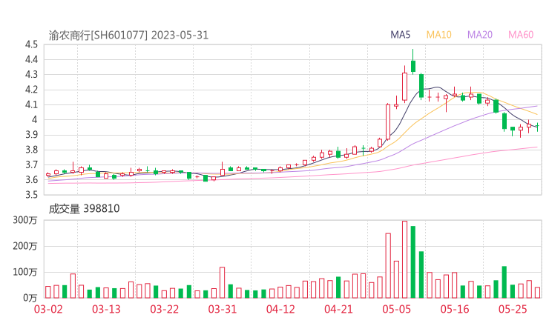Click the 3.5 price axis label

pyautogui.click(x=31, y=195)
